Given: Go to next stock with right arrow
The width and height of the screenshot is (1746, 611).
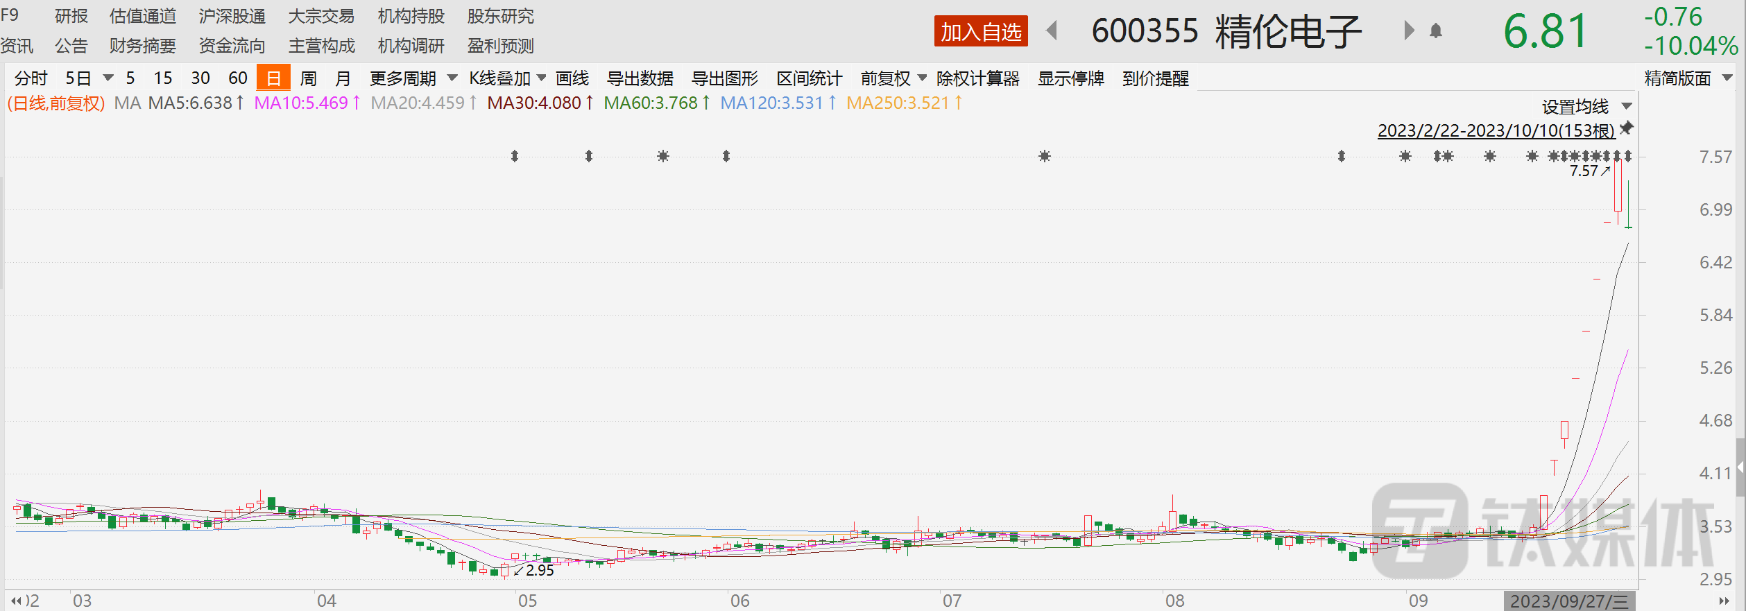Looking at the screenshot, I should pos(1408,31).
